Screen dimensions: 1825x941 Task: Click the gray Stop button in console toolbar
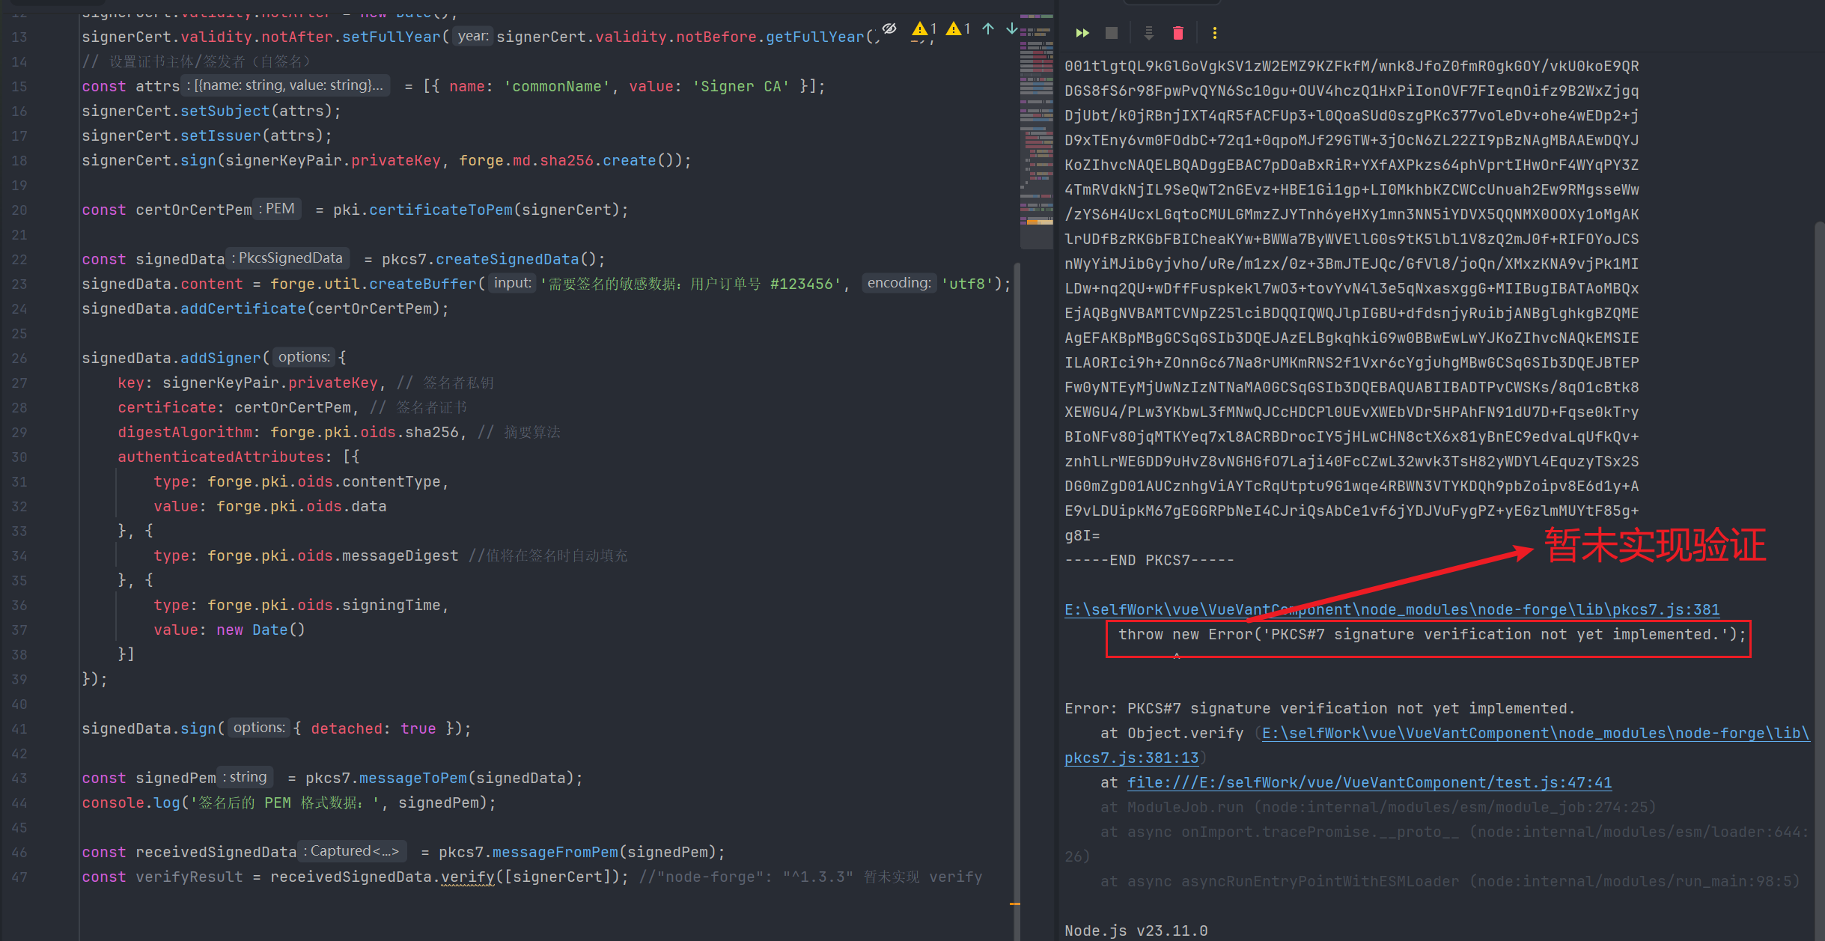click(x=1112, y=33)
